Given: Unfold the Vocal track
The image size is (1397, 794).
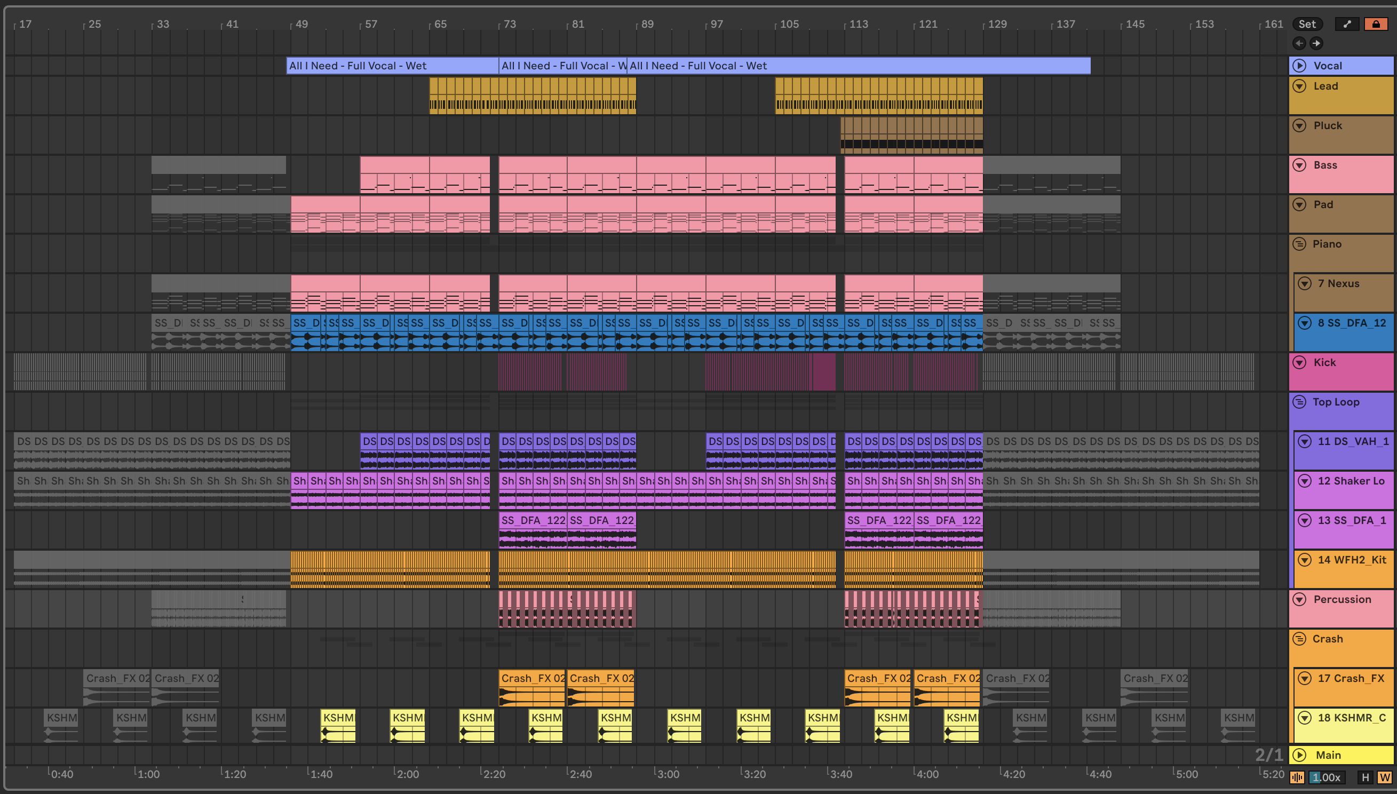Looking at the screenshot, I should 1300,66.
